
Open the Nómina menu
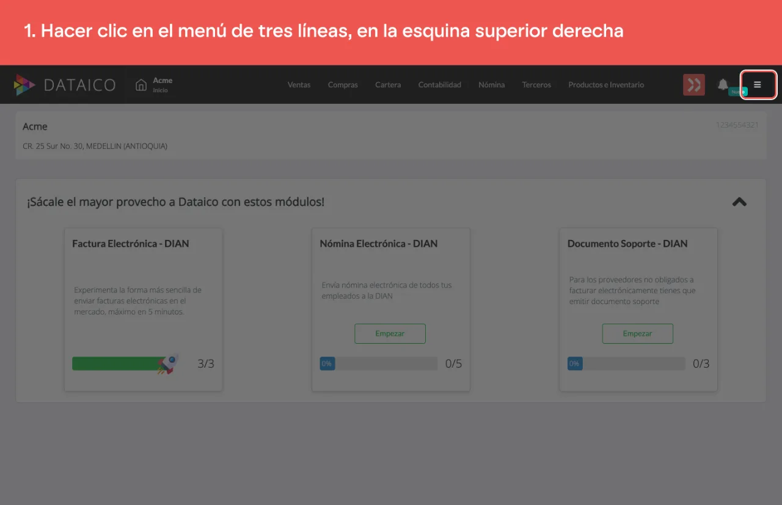click(x=492, y=85)
